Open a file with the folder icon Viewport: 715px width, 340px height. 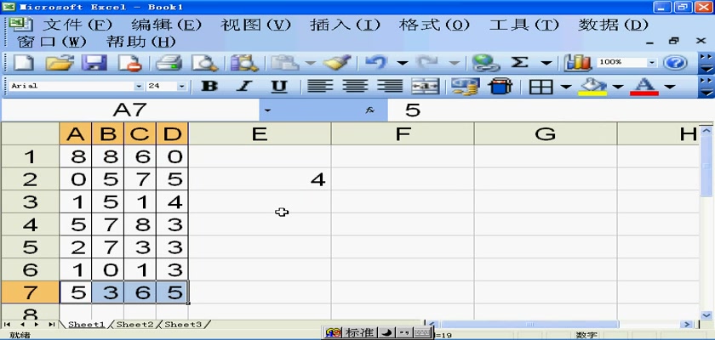click(x=59, y=62)
